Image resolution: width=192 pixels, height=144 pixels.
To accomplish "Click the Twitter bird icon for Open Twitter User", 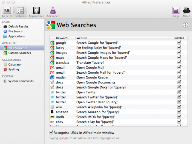I will click(x=52, y=102).
